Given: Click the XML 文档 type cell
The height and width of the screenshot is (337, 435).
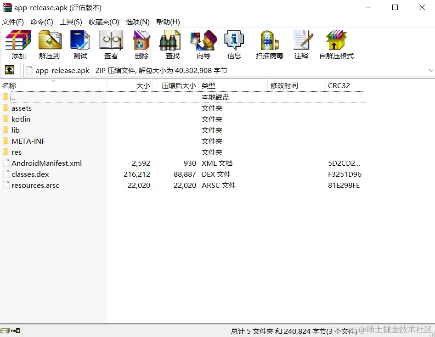Looking at the screenshot, I should tap(217, 163).
